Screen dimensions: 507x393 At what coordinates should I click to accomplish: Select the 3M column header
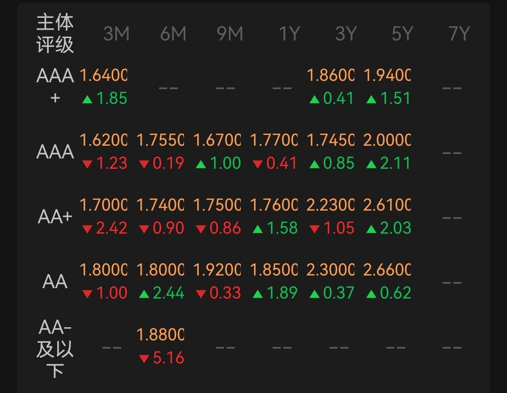pos(116,34)
